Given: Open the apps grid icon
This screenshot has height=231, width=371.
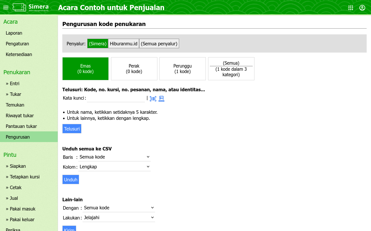Looking at the screenshot, I should point(351,8).
